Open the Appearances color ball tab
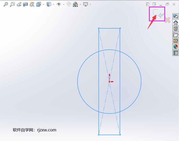 175,47
